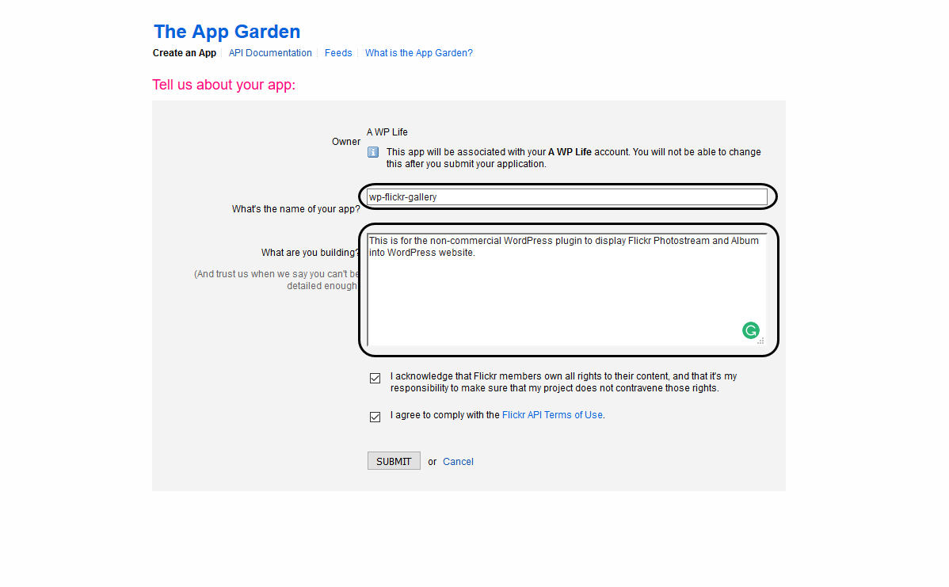
Task: Go to API Documentation
Action: pos(270,53)
